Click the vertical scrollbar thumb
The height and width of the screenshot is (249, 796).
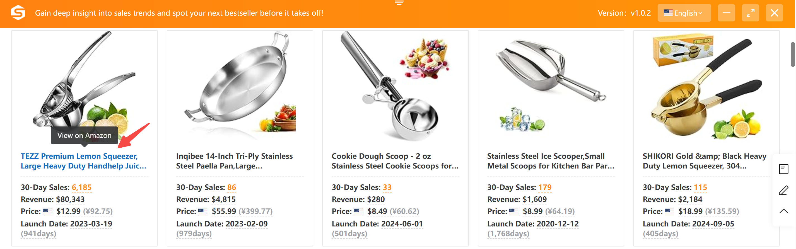[x=793, y=54]
